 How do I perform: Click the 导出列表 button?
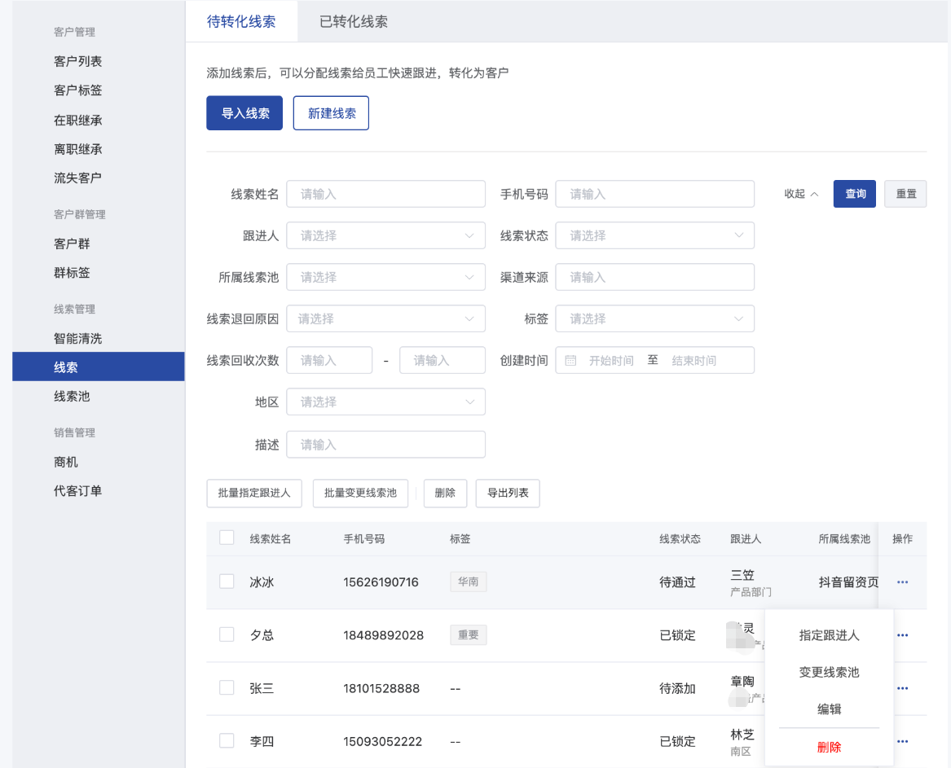[508, 494]
